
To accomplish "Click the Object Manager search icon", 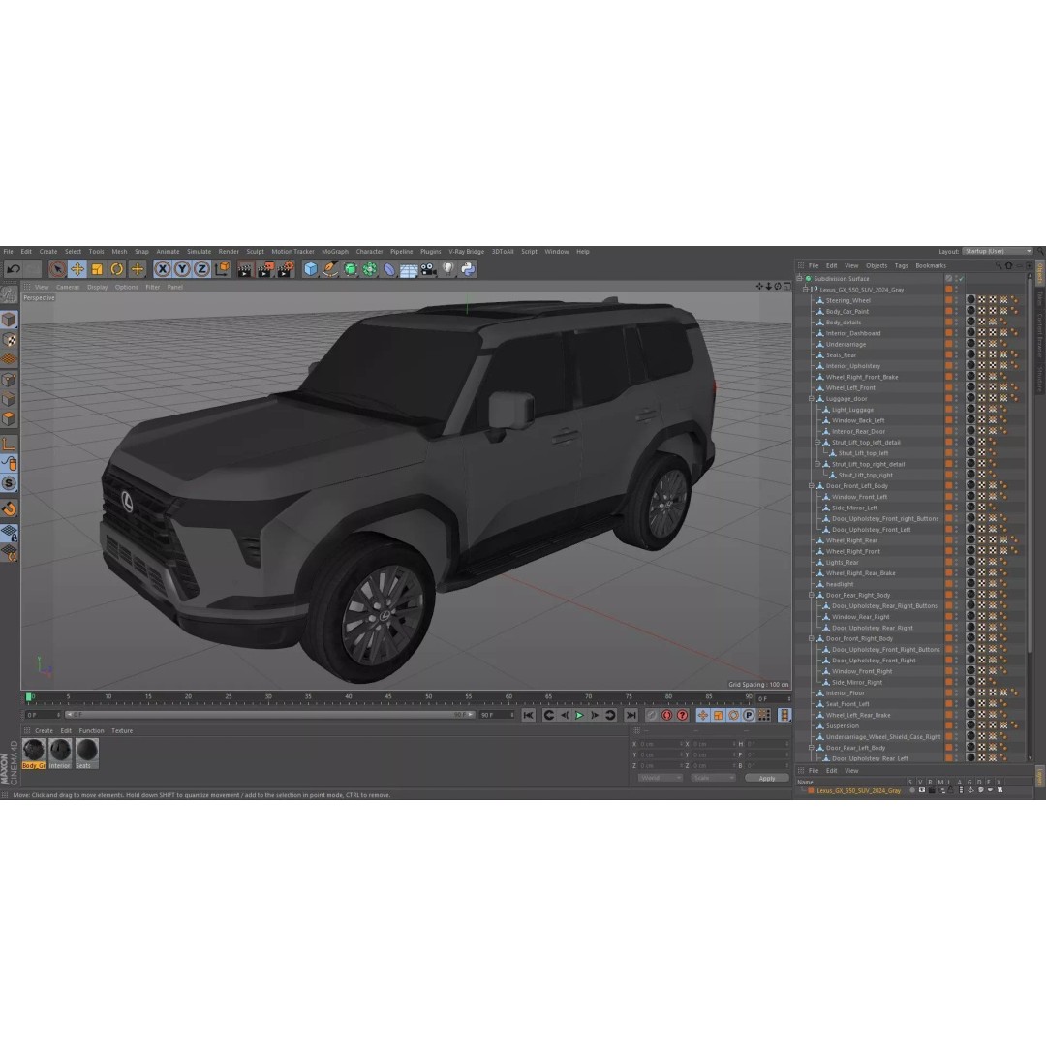I will click(999, 265).
